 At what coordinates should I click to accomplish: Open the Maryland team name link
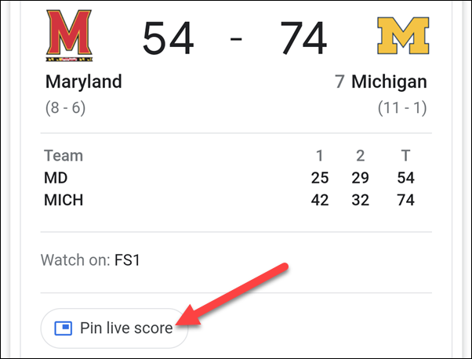click(84, 82)
